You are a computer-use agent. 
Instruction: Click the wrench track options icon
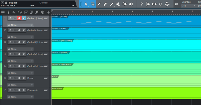[x=14, y=12]
